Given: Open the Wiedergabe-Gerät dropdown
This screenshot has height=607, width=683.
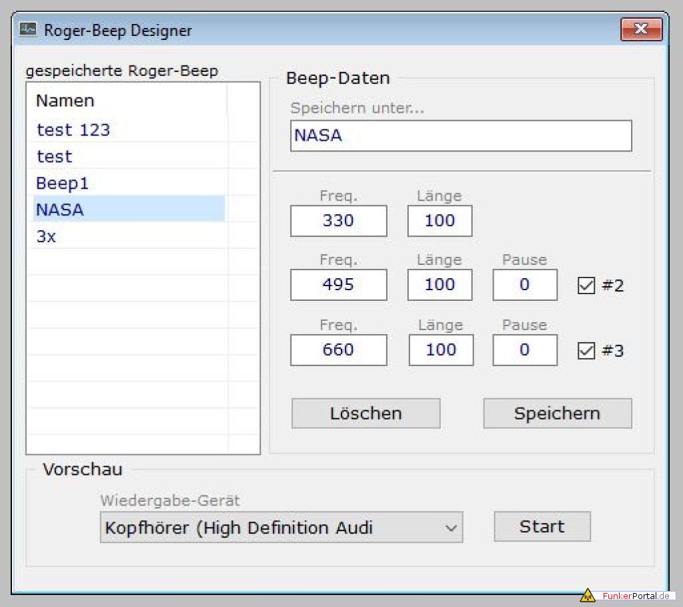Looking at the screenshot, I should click(x=281, y=528).
